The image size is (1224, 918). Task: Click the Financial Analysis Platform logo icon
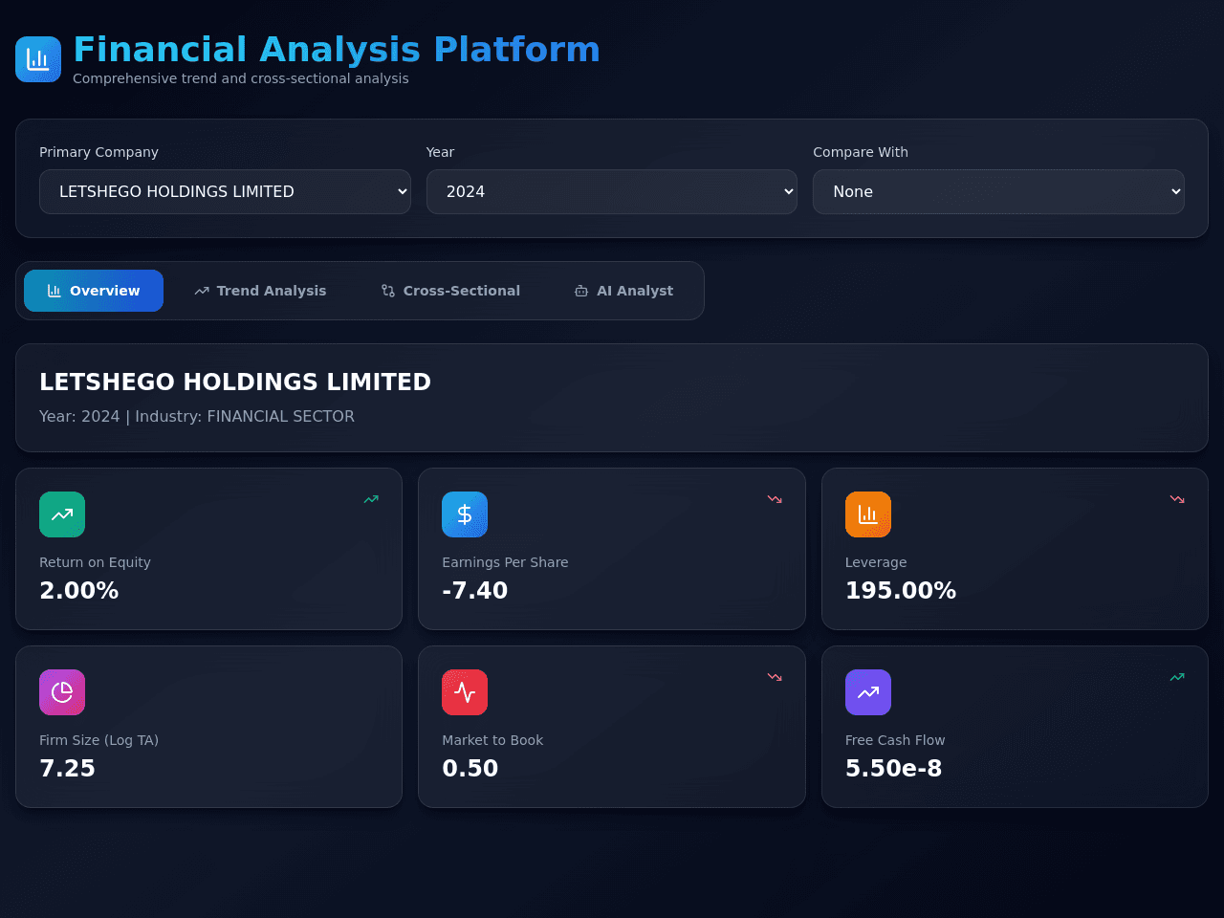38,59
